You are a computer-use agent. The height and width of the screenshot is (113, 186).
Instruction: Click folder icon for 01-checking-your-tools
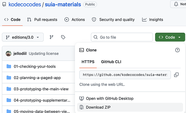pyautogui.click(x=9, y=66)
